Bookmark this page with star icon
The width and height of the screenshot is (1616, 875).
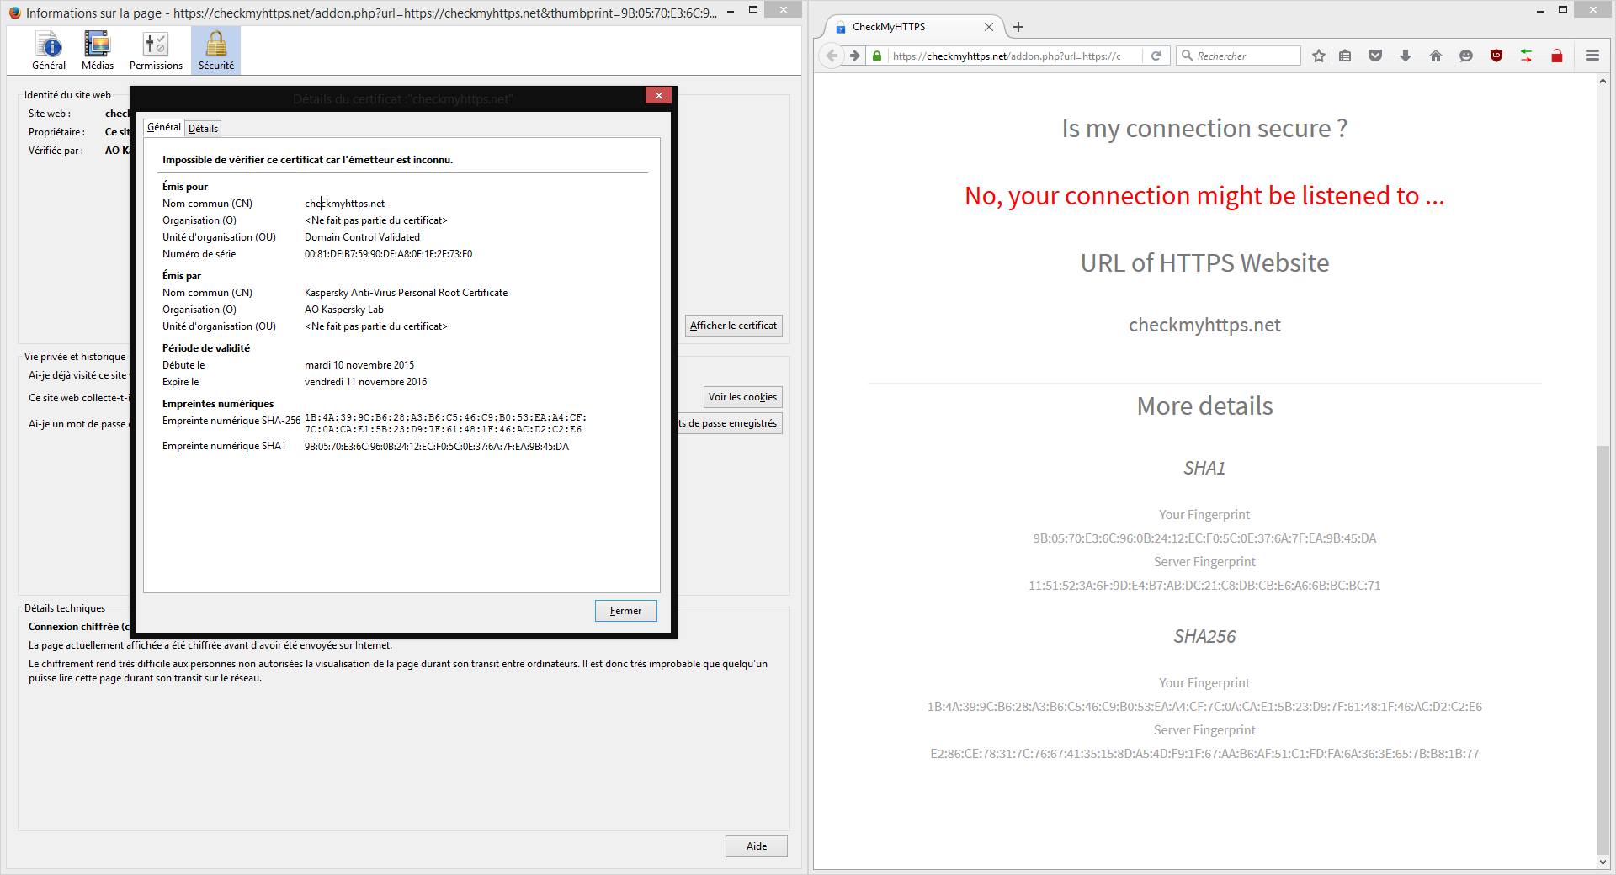[1319, 56]
